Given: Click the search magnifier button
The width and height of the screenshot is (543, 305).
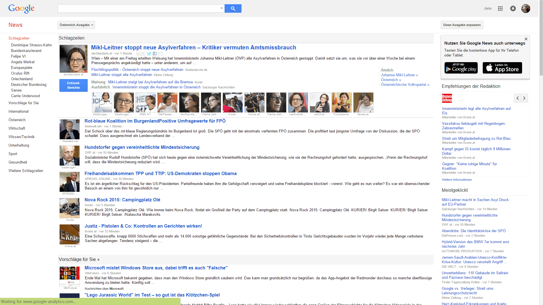Looking at the screenshot, I should click(x=233, y=8).
